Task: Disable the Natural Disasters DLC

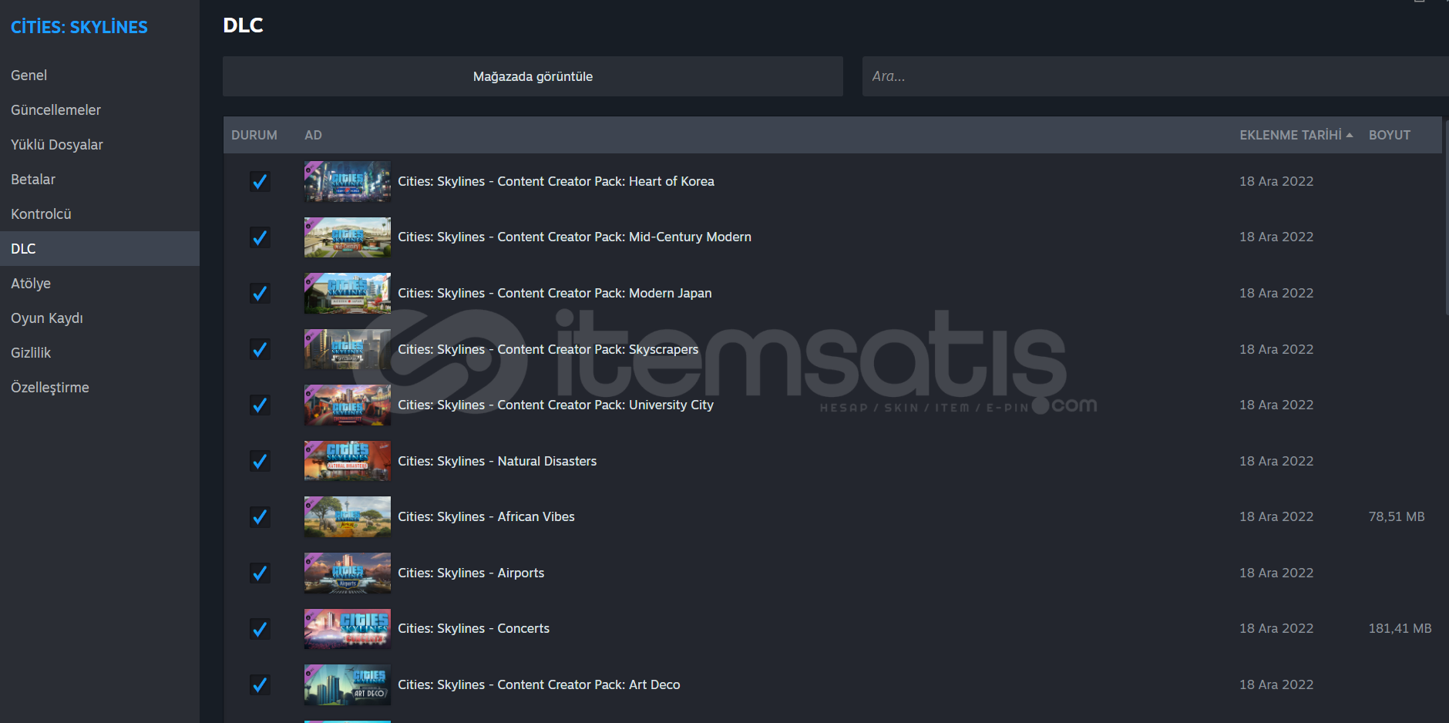Action: click(260, 461)
